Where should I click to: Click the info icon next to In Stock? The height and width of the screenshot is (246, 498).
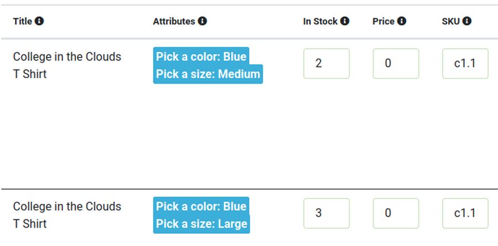coord(345,21)
